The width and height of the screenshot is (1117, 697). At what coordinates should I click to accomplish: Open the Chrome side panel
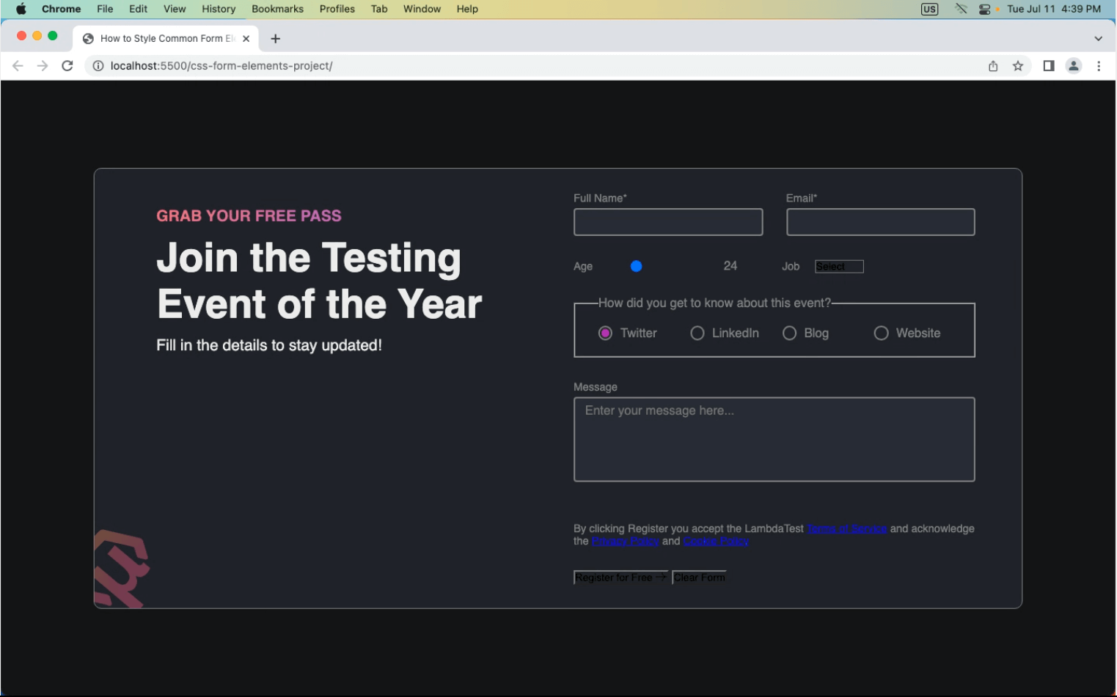(1049, 66)
